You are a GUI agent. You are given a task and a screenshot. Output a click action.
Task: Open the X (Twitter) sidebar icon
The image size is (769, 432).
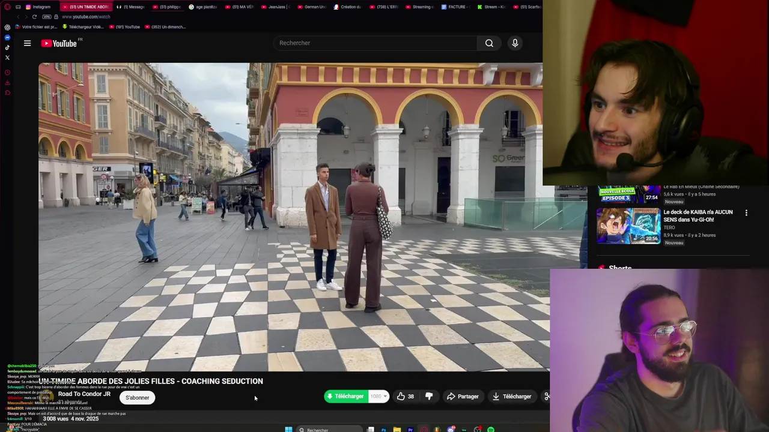coord(7,58)
